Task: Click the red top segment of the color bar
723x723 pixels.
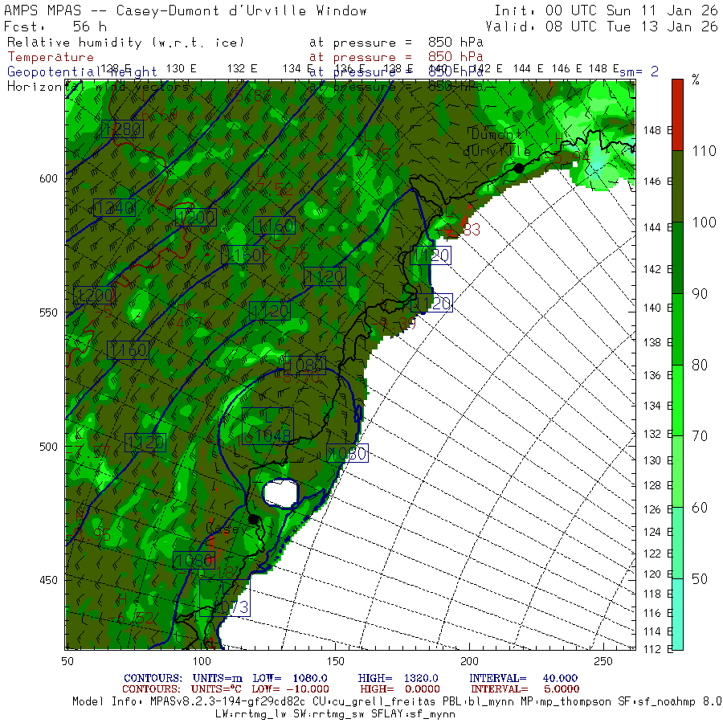Action: (x=677, y=115)
